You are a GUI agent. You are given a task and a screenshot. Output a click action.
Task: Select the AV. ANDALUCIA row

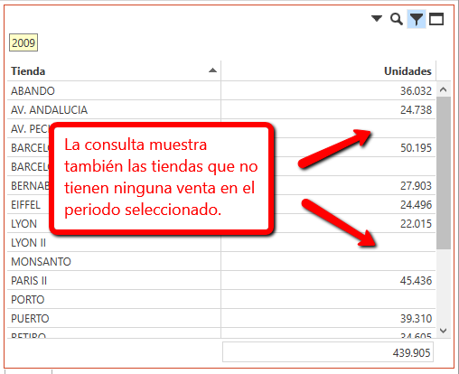(x=221, y=109)
